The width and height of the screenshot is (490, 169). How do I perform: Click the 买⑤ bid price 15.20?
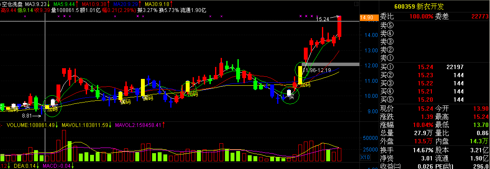tap(425, 100)
